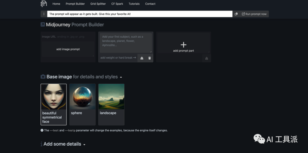Screen dimensions: 308x153
Task: Open the CF Spark link
Action: (117, 4)
